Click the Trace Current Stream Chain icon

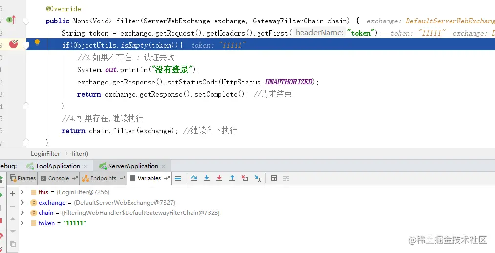(286, 179)
